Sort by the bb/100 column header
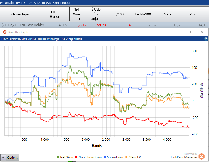209x162 pixels. tap(121, 14)
